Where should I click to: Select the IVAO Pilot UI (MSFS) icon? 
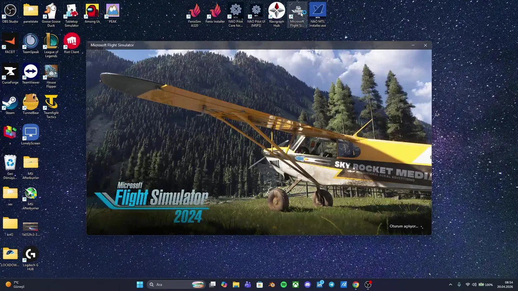pos(256,15)
